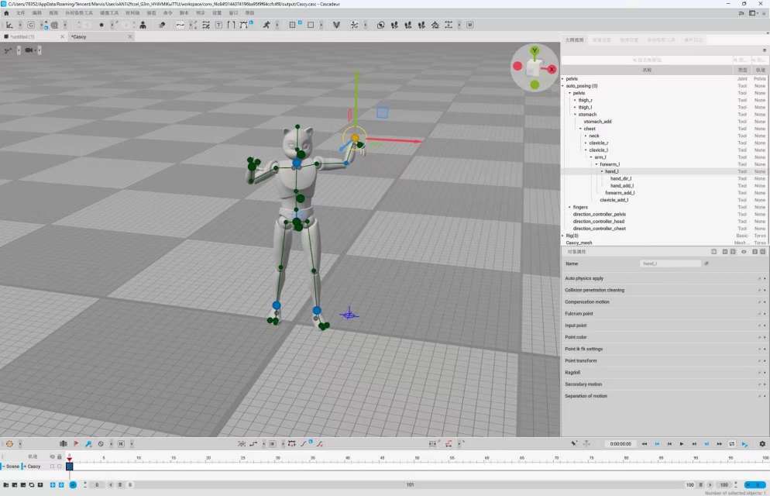Click the Name field showing hand_l
This screenshot has width=770, height=496.
click(x=670, y=263)
